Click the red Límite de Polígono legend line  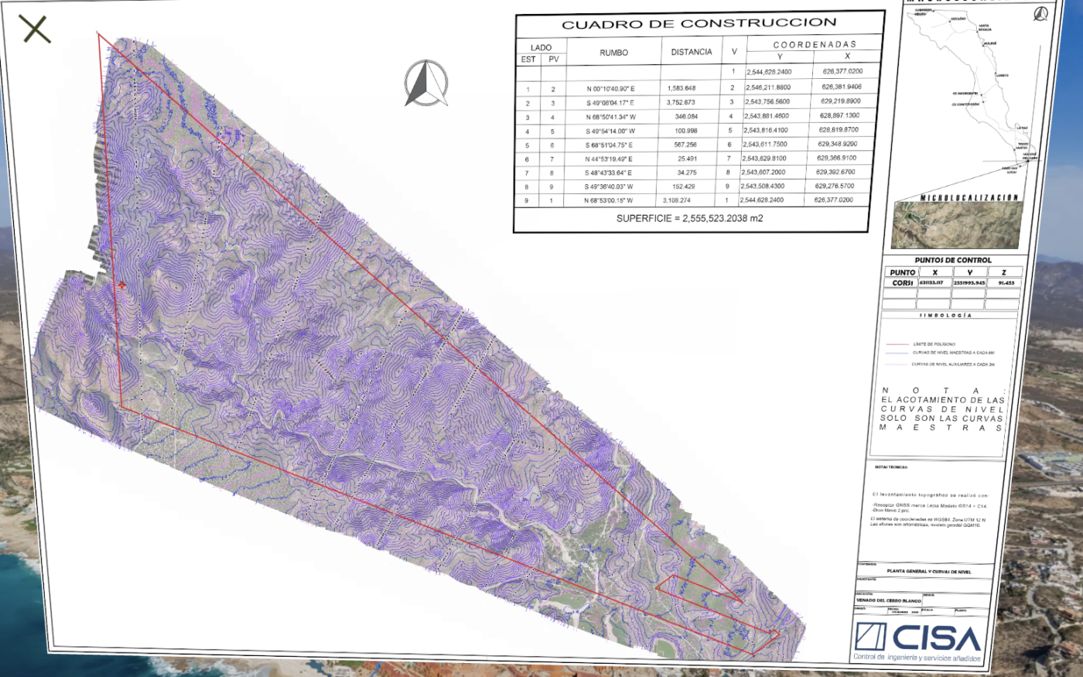coord(897,344)
